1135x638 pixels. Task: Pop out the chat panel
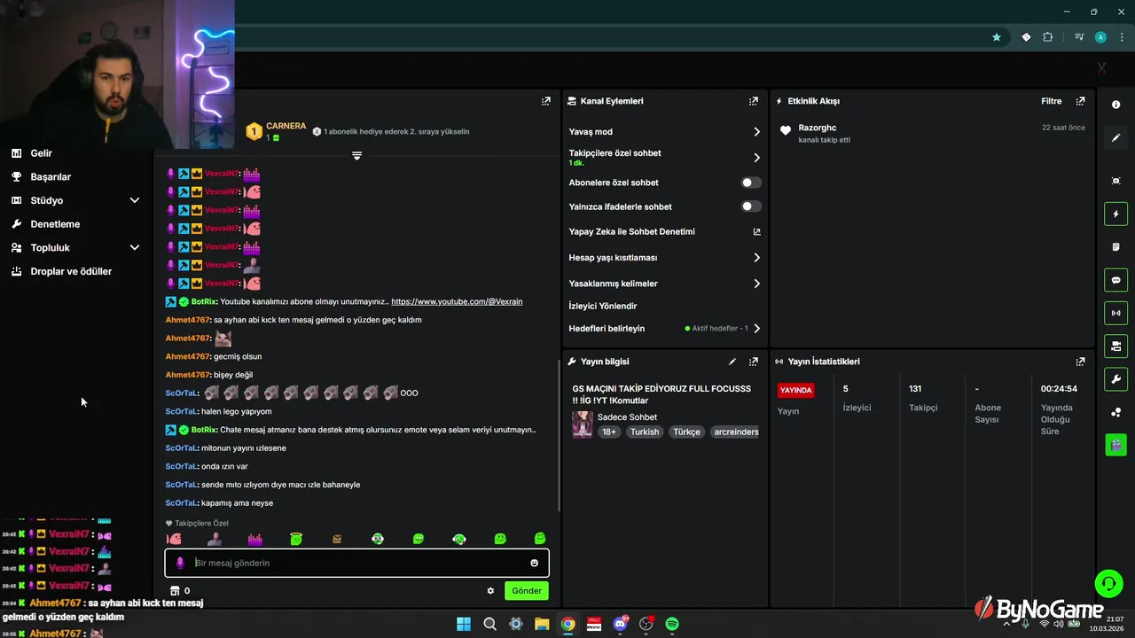546,101
